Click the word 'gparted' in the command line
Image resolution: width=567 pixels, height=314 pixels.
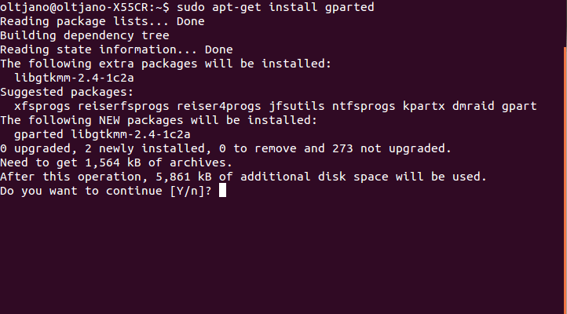pyautogui.click(x=349, y=7)
